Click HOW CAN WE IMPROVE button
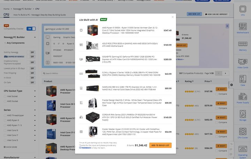Viewport: 251px width, 159px height. point(216,14)
